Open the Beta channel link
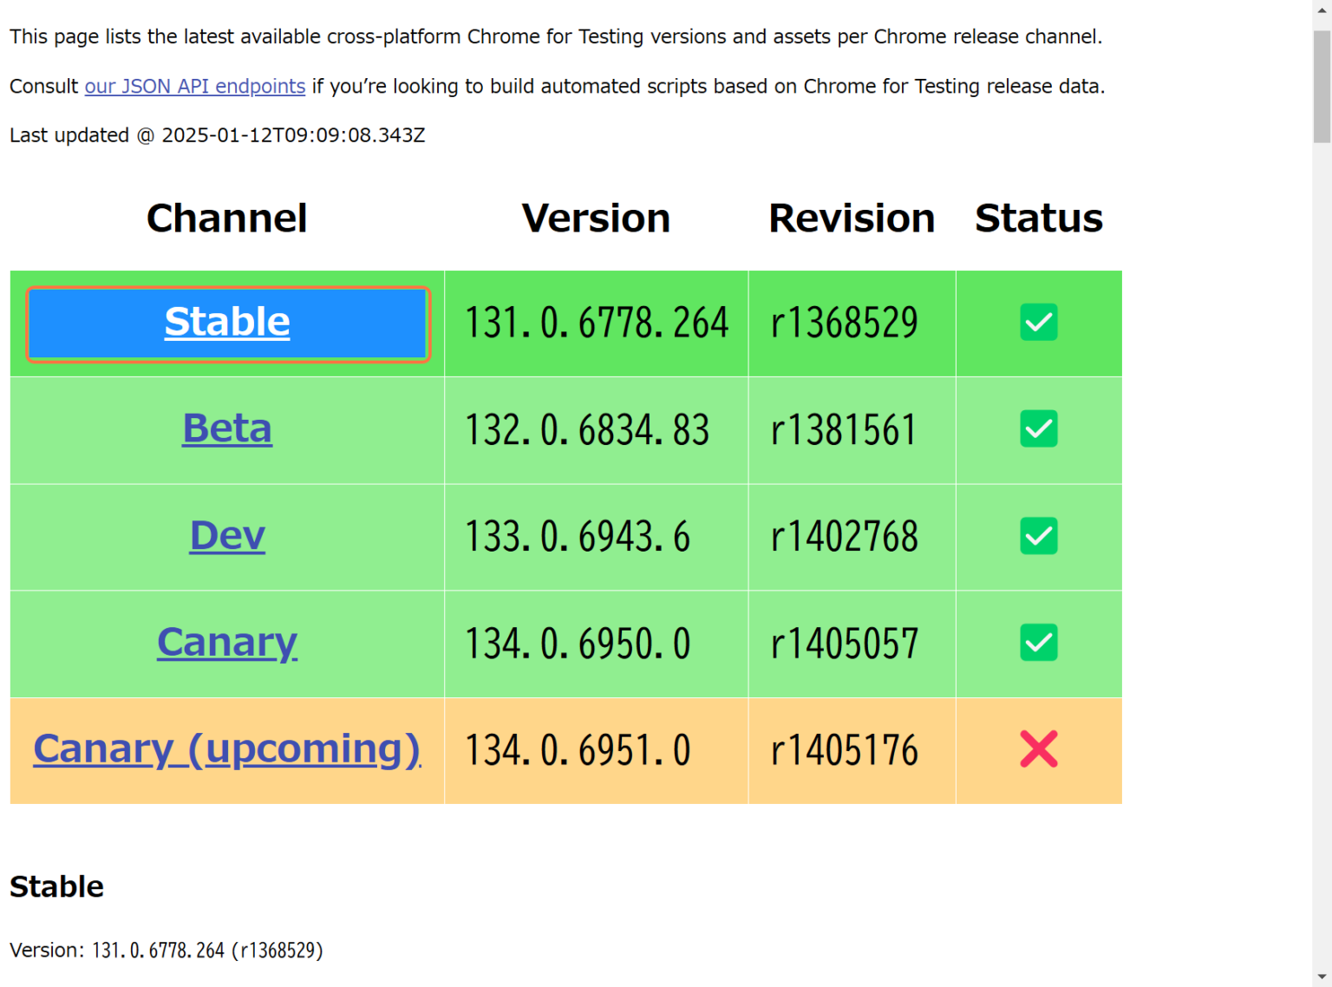The image size is (1332, 987). coord(227,429)
